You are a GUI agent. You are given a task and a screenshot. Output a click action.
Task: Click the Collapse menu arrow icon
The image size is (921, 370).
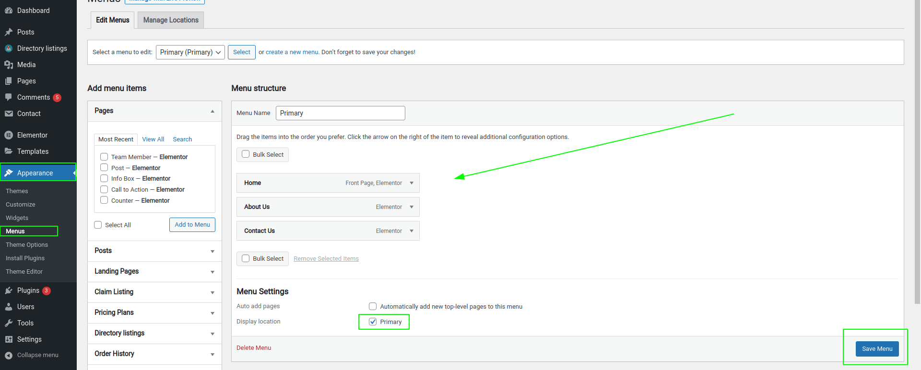(9, 355)
